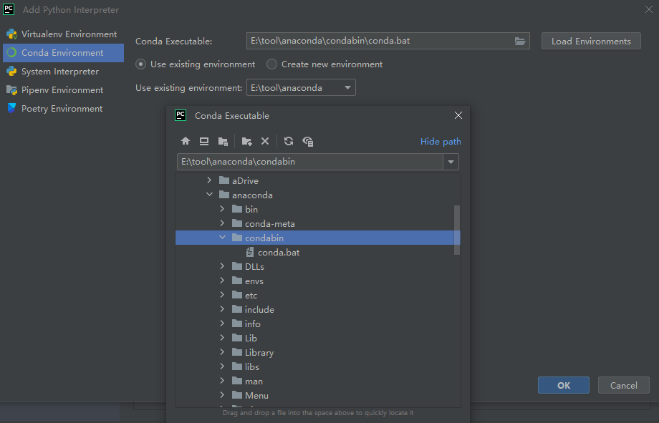Select the Create new environment radio button
This screenshot has height=423, width=659.
[271, 64]
